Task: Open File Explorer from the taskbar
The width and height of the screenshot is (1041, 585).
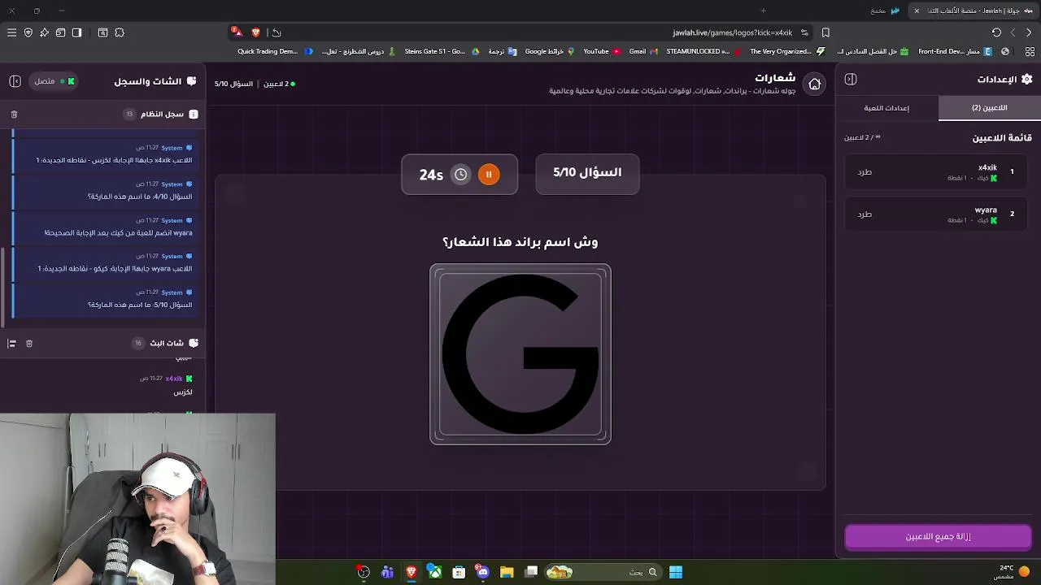Action: click(507, 572)
